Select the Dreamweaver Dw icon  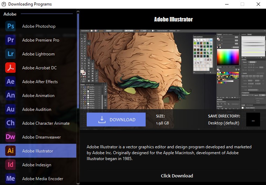[11, 137]
